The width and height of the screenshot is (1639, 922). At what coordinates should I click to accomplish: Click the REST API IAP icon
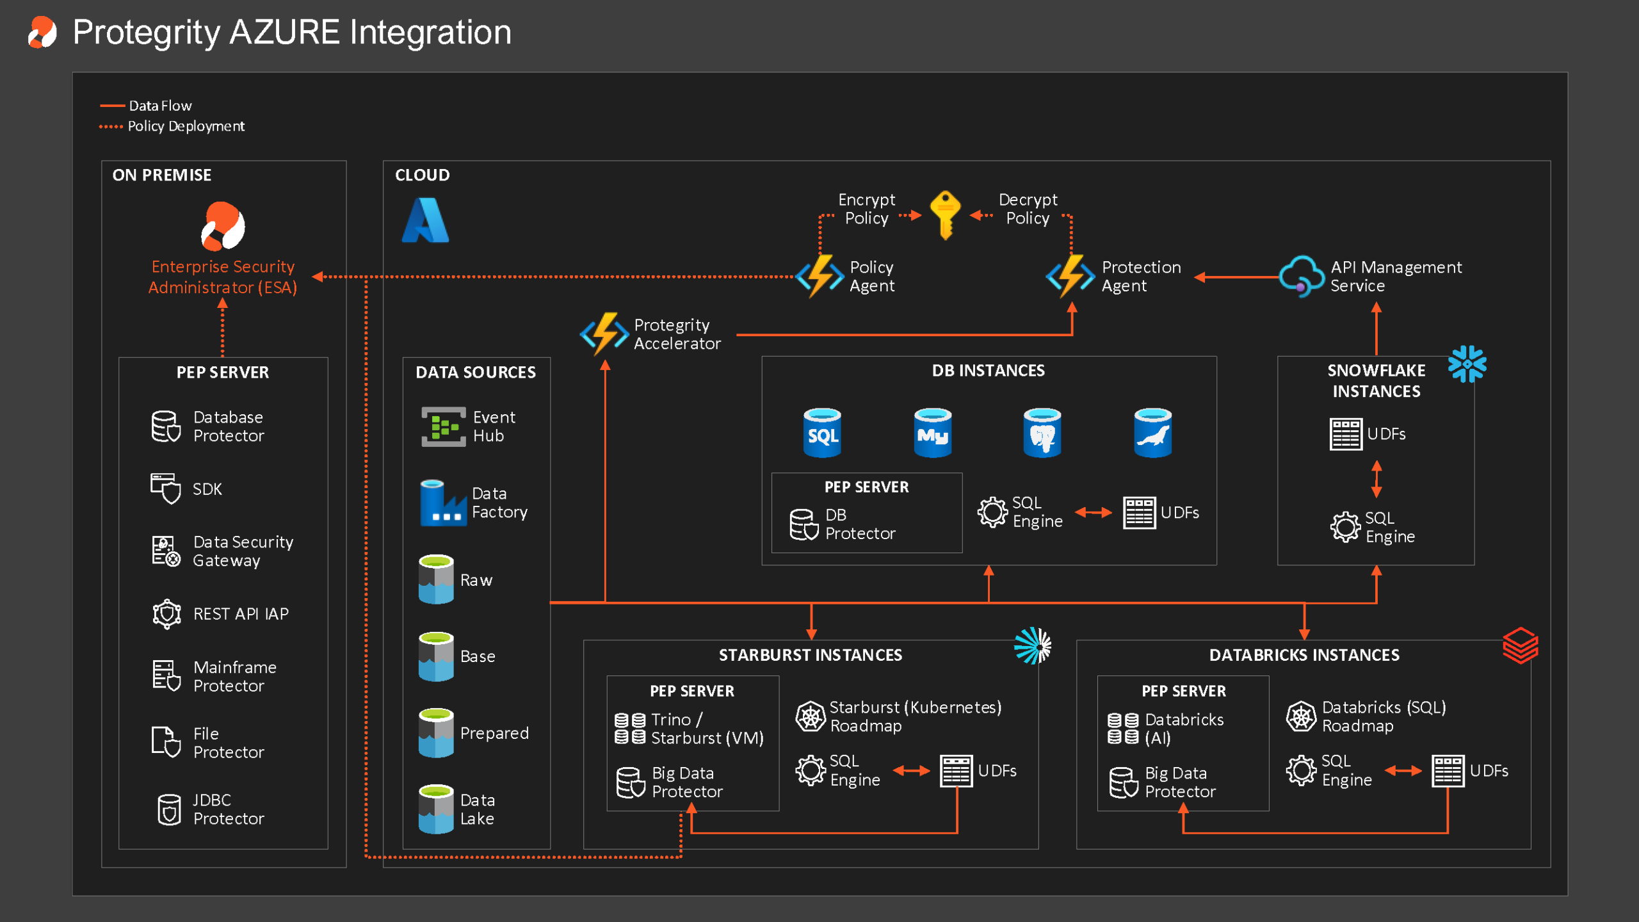pos(166,614)
